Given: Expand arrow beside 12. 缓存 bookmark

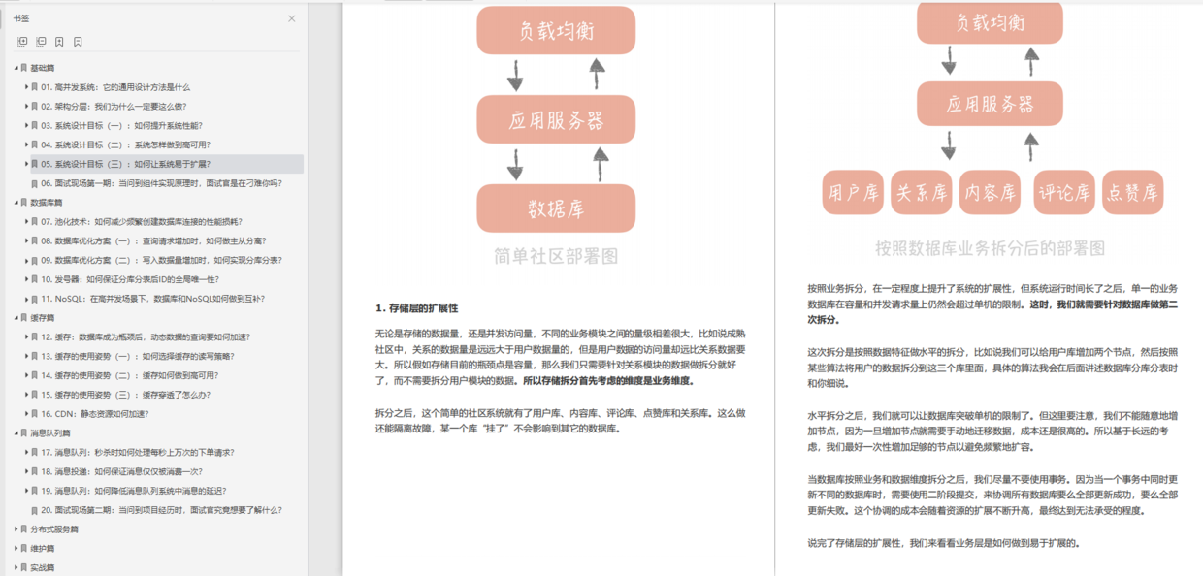Looking at the screenshot, I should coord(27,337).
